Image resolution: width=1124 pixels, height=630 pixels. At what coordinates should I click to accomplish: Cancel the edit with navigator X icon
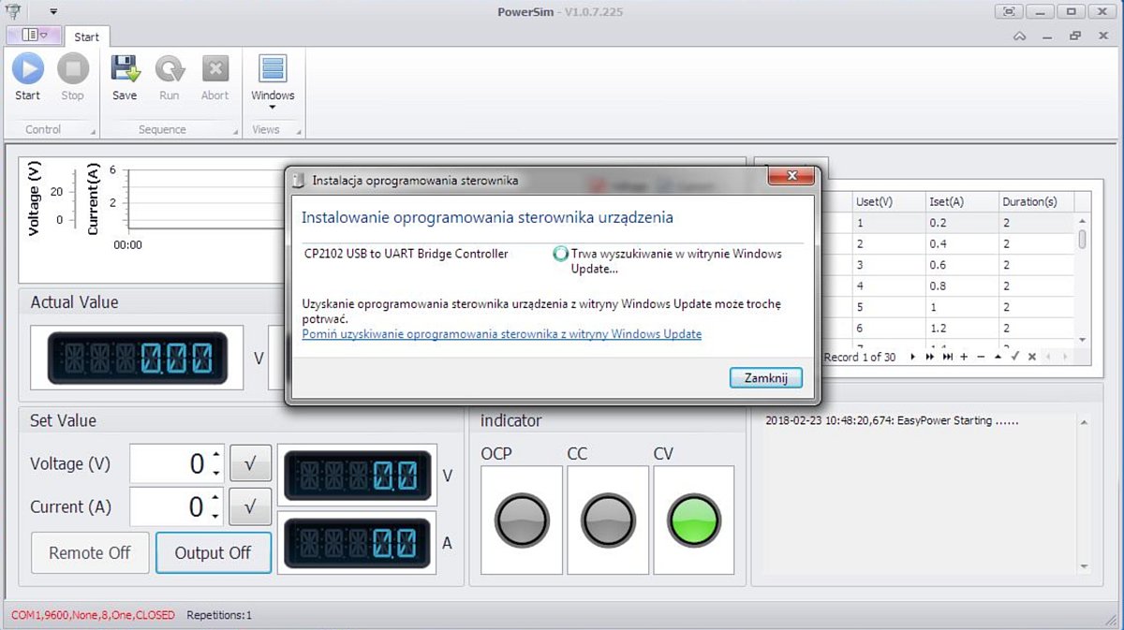(x=1031, y=357)
